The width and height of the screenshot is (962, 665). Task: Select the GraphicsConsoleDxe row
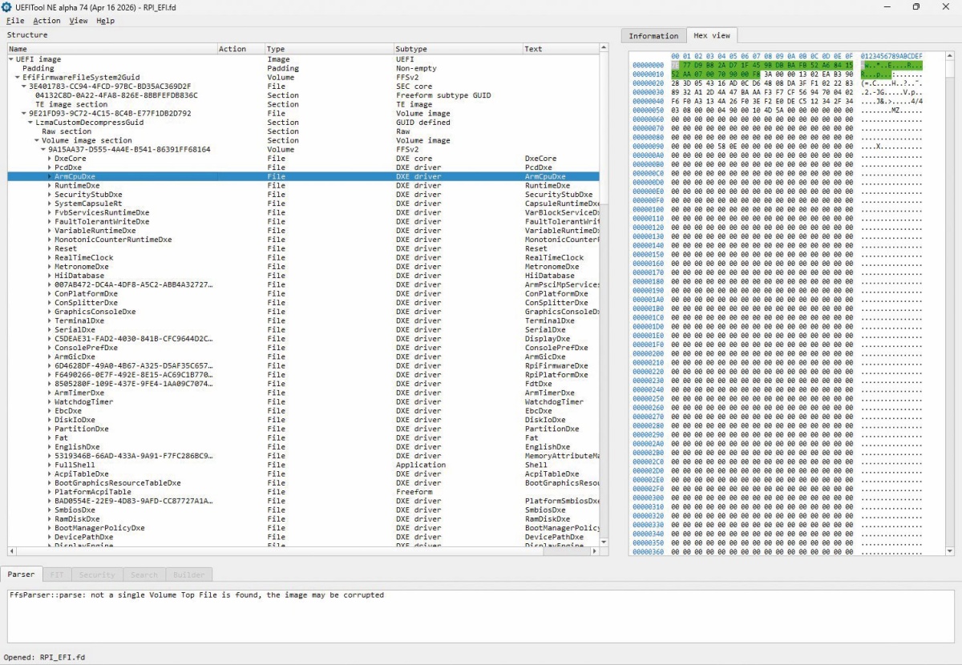click(x=303, y=312)
